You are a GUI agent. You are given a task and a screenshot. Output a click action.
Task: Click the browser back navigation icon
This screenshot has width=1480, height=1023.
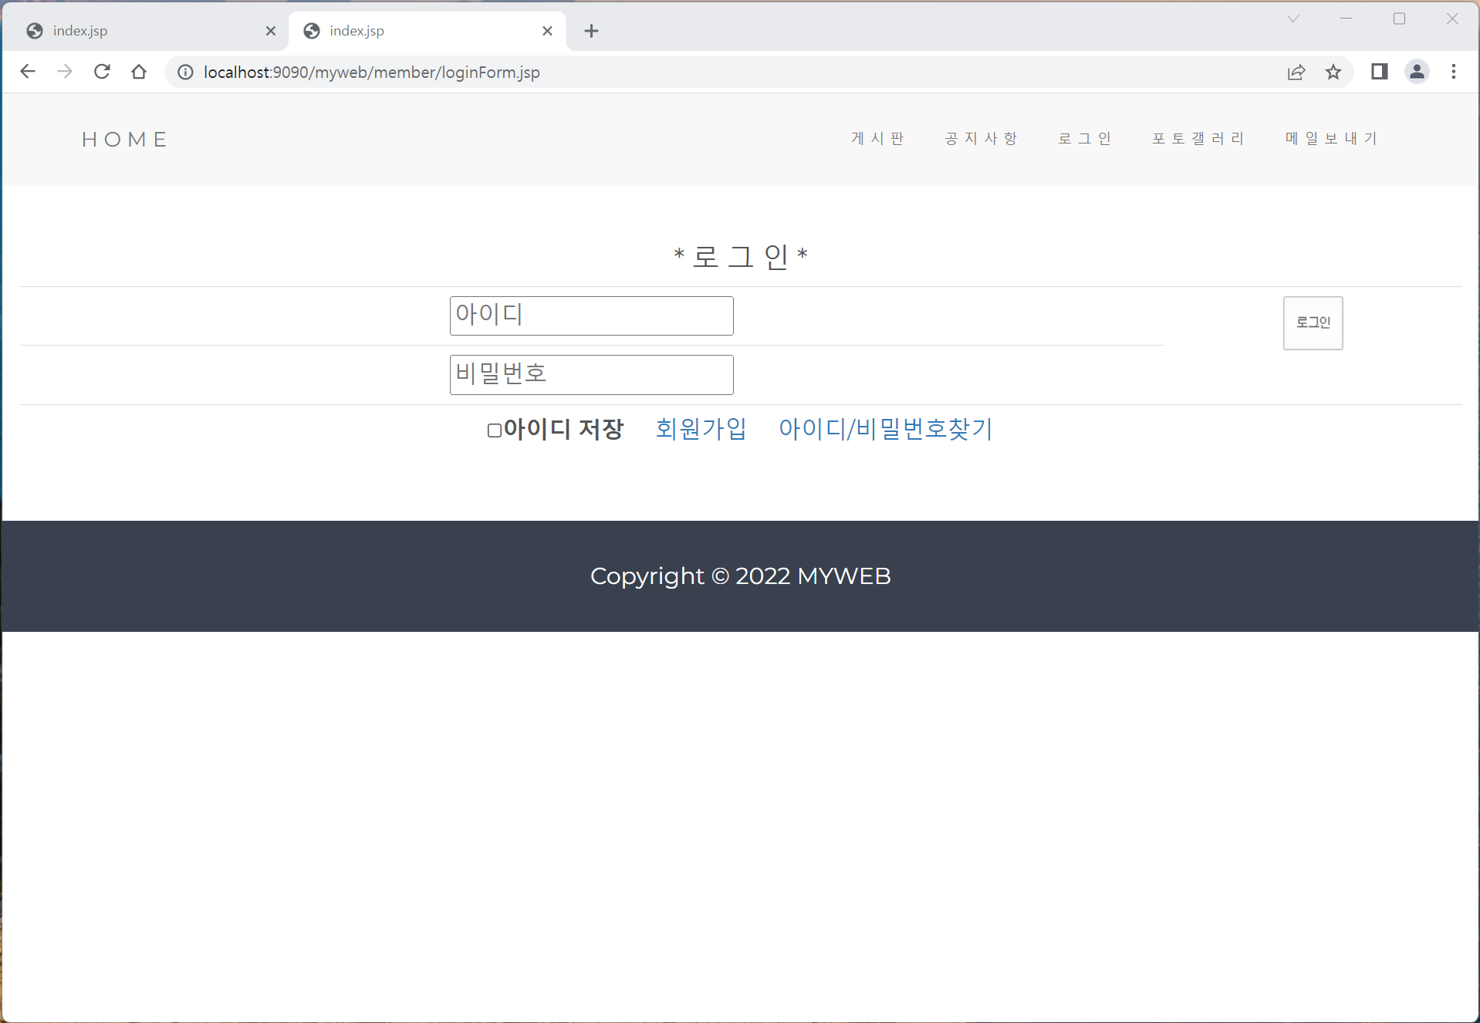(x=27, y=72)
